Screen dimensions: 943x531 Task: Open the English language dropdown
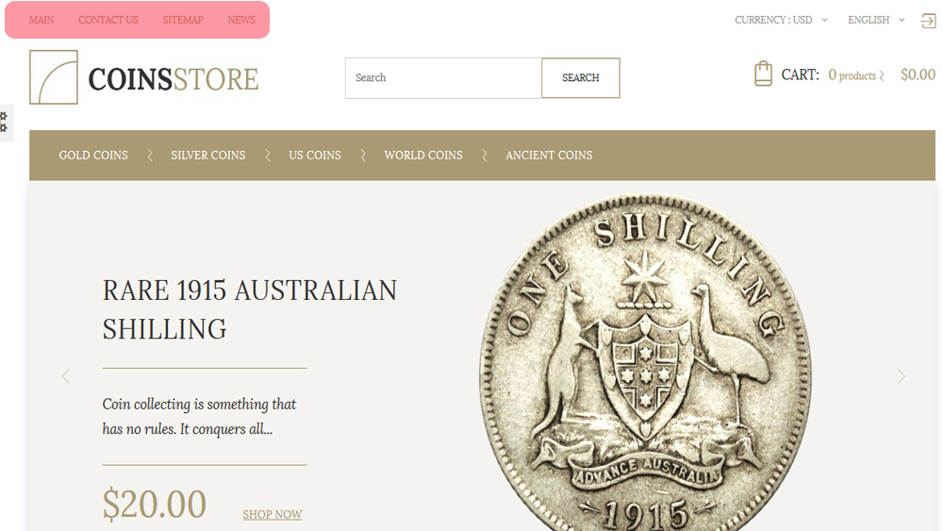(876, 20)
